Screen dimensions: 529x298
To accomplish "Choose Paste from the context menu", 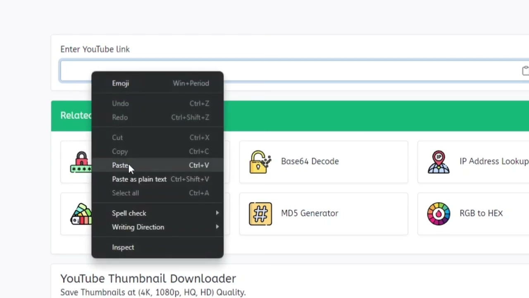I will coord(157,165).
